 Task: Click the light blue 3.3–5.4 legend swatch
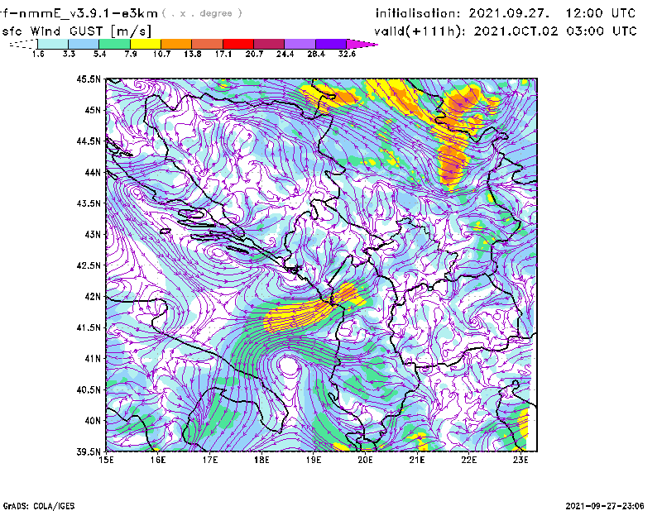84,44
